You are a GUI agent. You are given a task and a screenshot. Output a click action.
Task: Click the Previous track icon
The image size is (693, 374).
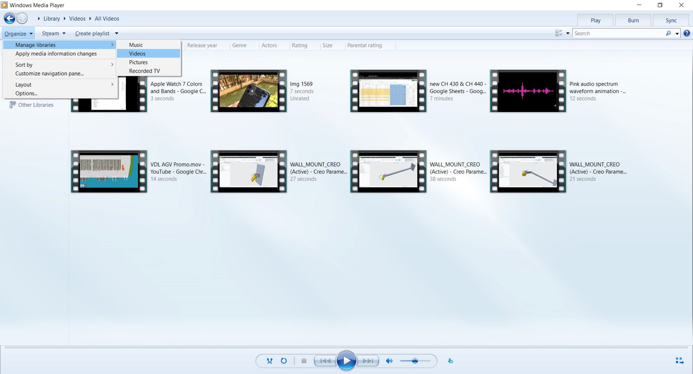(325, 361)
